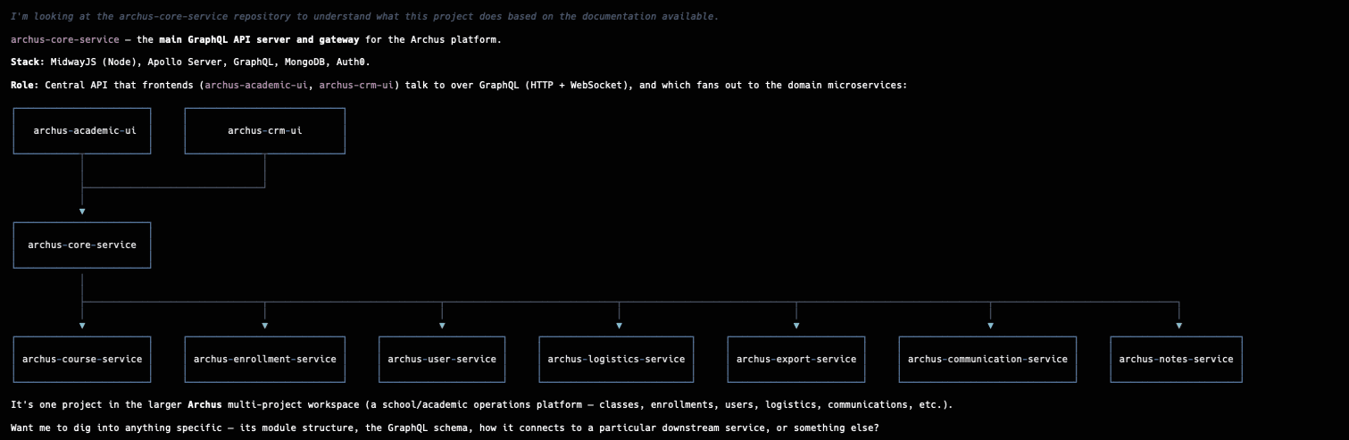Image resolution: width=1349 pixels, height=440 pixels.
Task: Select the archus-communication-service box
Action: click(987, 360)
